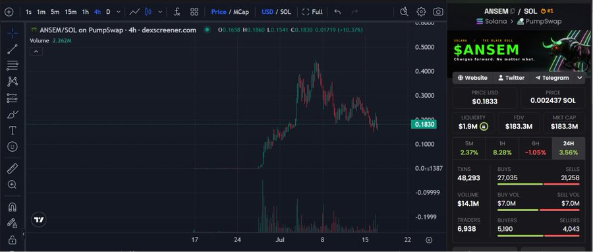
Task: Set timeframe to 1h
Action: tap(86, 12)
